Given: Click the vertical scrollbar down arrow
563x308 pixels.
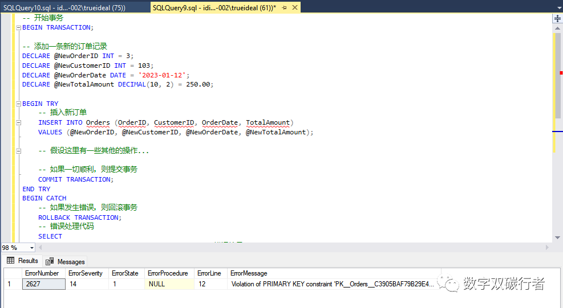Looking at the screenshot, I should point(557,238).
